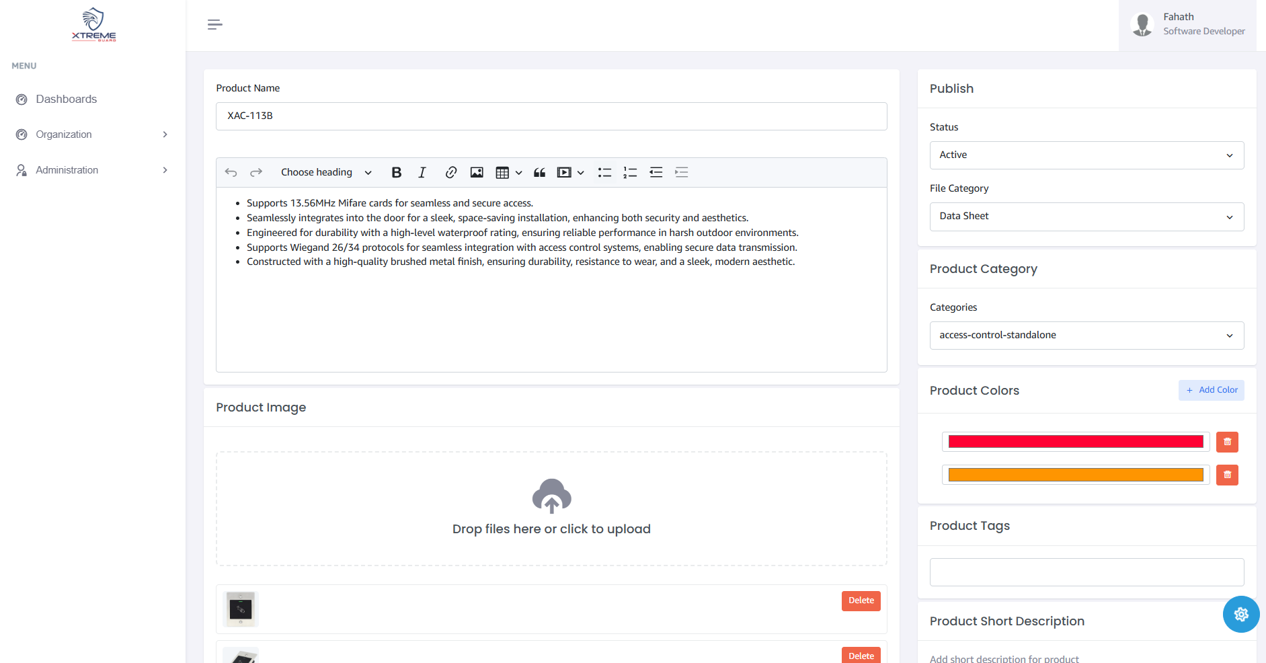The height and width of the screenshot is (663, 1266).
Task: Click the undo icon in editor
Action: [x=231, y=173]
